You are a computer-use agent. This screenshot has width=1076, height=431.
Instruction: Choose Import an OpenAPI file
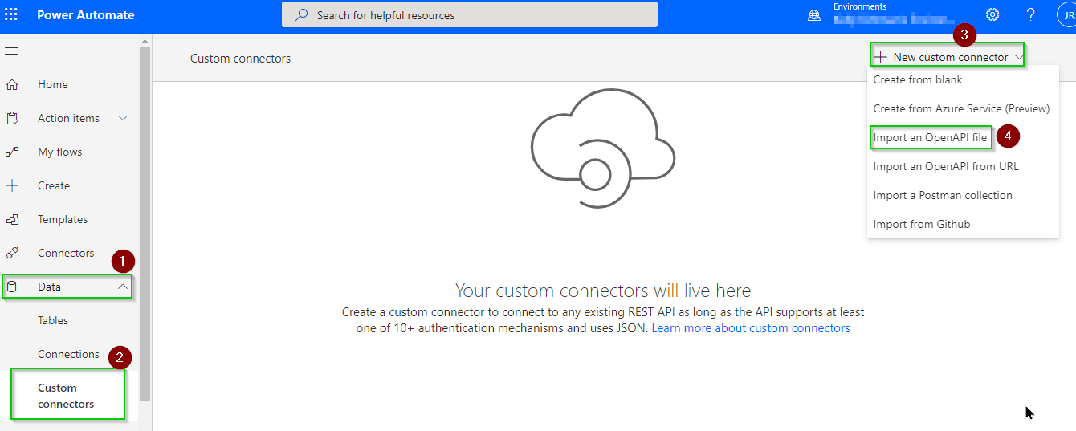[x=930, y=137]
